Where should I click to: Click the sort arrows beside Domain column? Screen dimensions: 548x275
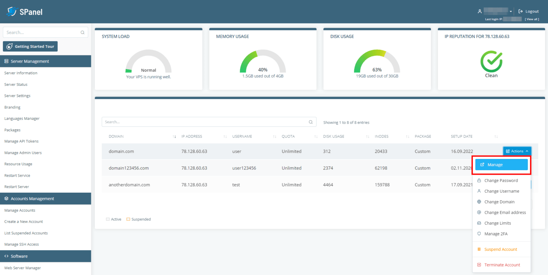pos(174,136)
